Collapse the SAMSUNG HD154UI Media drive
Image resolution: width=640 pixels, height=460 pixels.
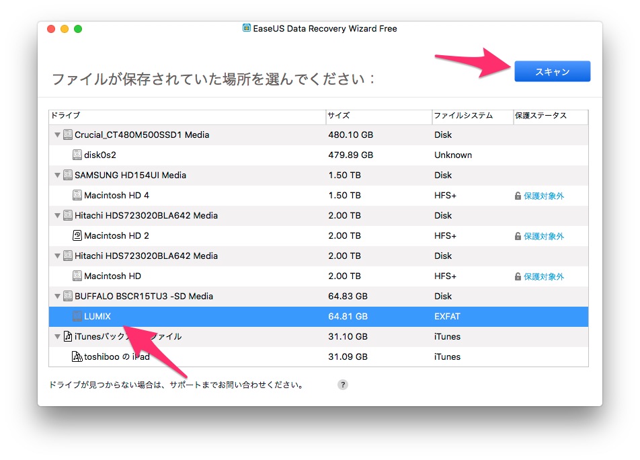point(56,176)
